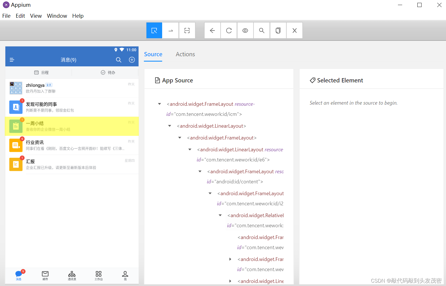Open the 待办 to-do tab in phone
This screenshot has width=446, height=286.
(108, 73)
